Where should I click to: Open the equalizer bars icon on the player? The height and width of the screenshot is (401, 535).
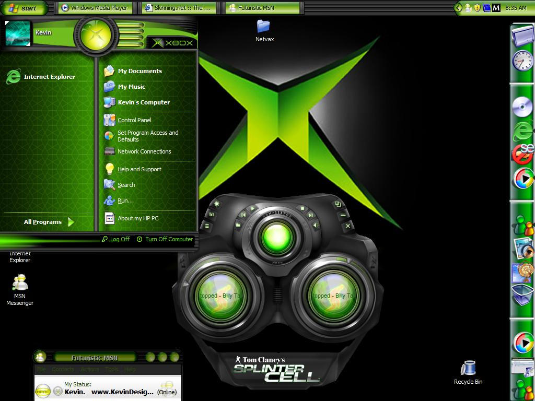point(212,215)
